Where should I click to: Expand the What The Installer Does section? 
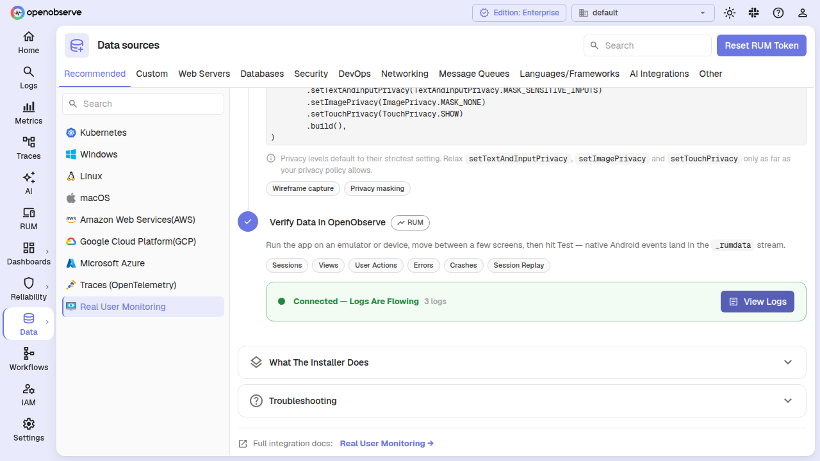point(521,362)
